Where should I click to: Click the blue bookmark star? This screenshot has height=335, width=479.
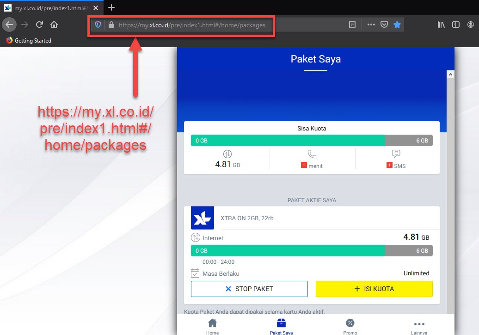point(397,25)
